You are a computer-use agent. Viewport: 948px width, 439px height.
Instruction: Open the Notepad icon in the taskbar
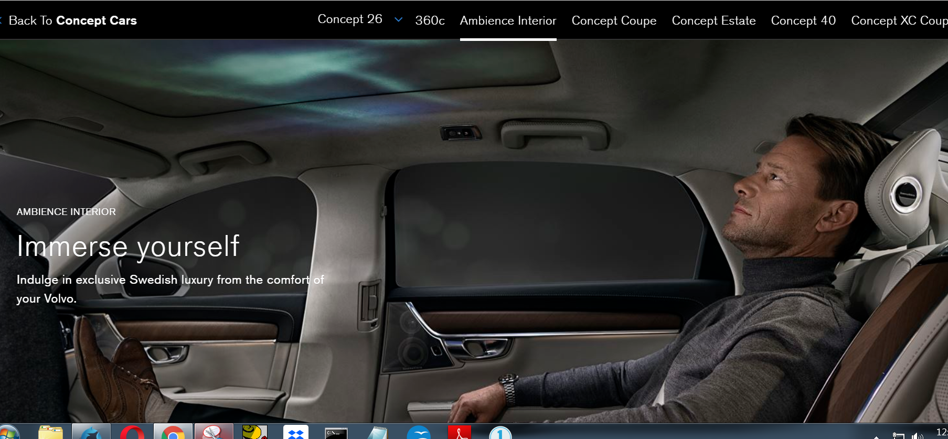click(x=377, y=433)
